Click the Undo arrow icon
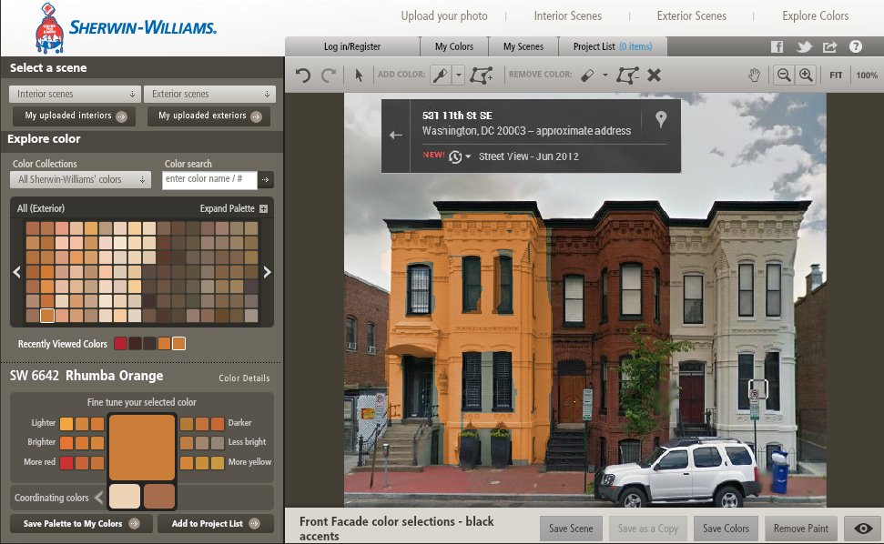884x544 pixels. (x=301, y=75)
